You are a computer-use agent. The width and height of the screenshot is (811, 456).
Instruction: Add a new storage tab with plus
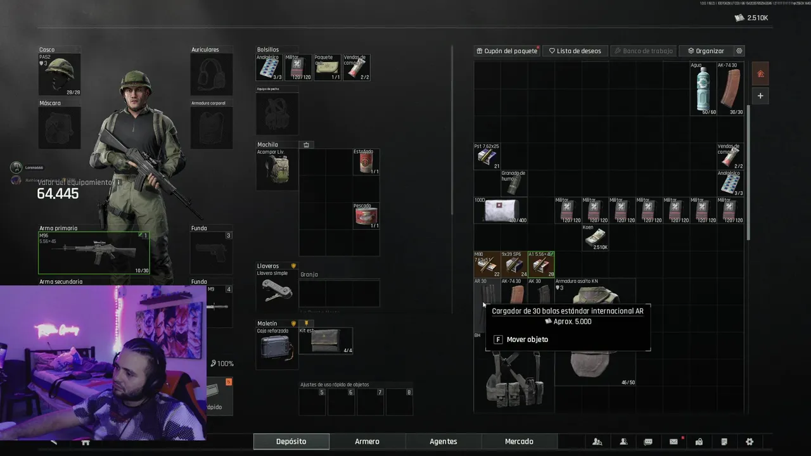(x=760, y=96)
